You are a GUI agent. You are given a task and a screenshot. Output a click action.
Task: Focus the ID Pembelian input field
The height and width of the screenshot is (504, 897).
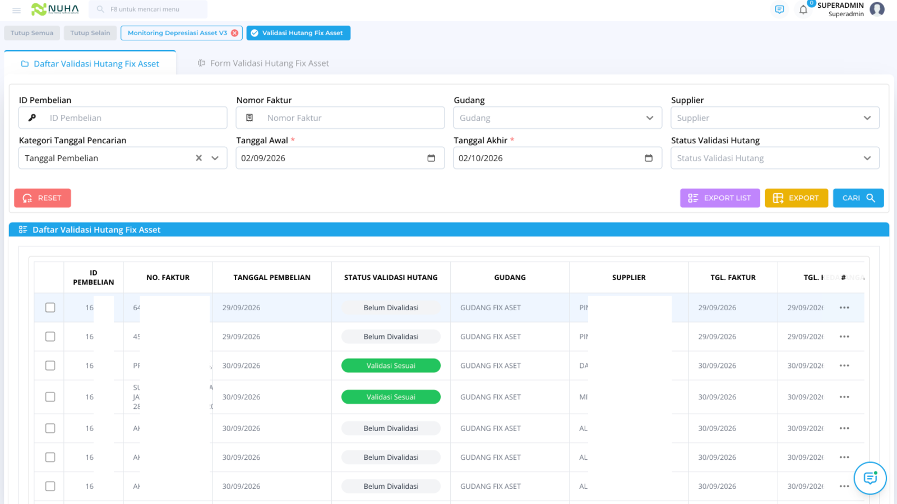click(123, 118)
